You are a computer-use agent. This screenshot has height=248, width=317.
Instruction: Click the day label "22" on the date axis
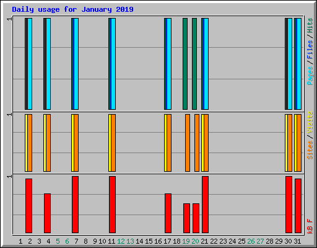click(x=214, y=241)
